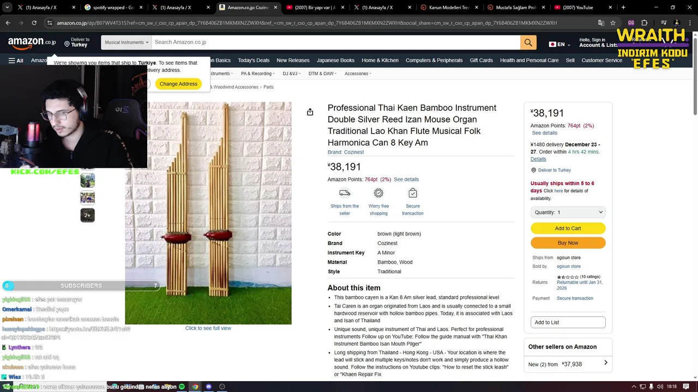698x392 pixels.
Task: Bookmark this page with the star icon
Action: coord(613,23)
